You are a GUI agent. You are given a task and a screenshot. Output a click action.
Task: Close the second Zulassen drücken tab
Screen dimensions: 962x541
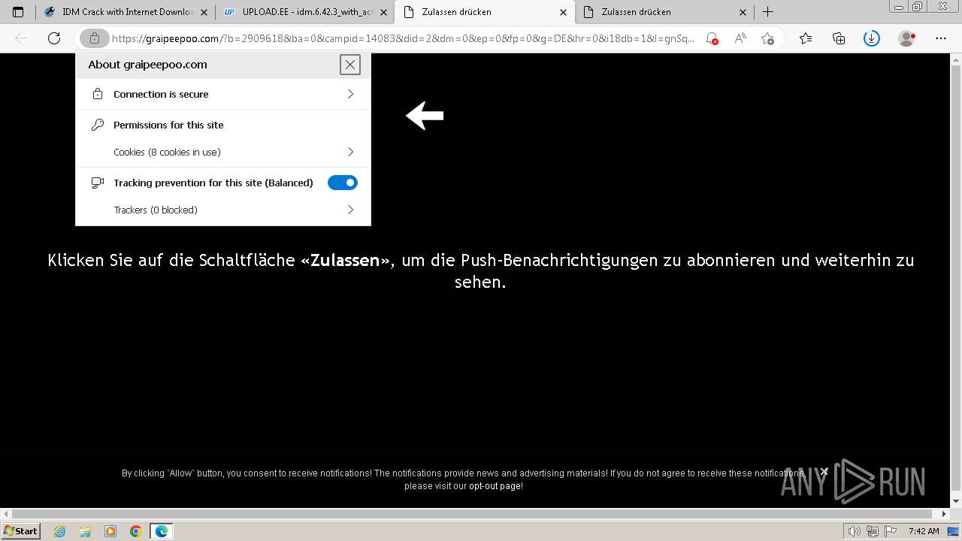743,12
